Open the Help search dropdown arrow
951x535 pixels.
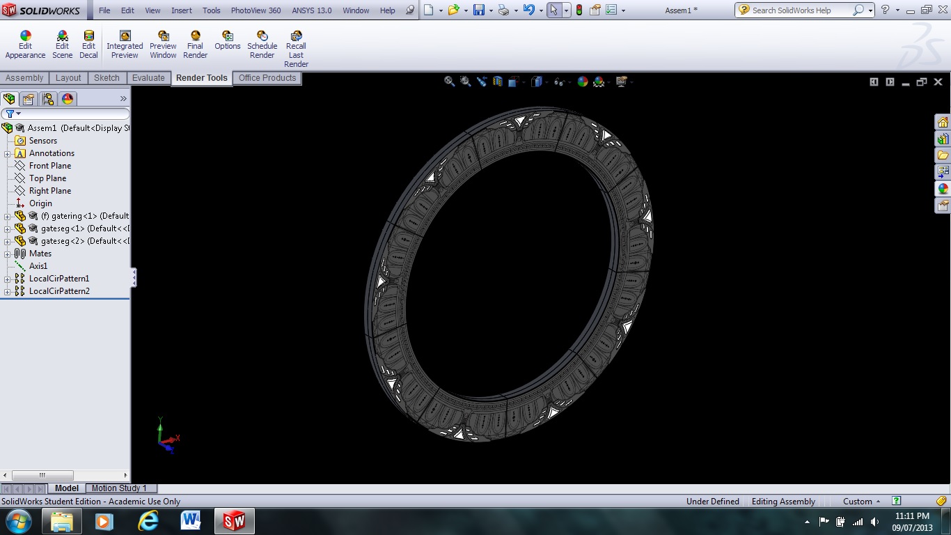[871, 10]
